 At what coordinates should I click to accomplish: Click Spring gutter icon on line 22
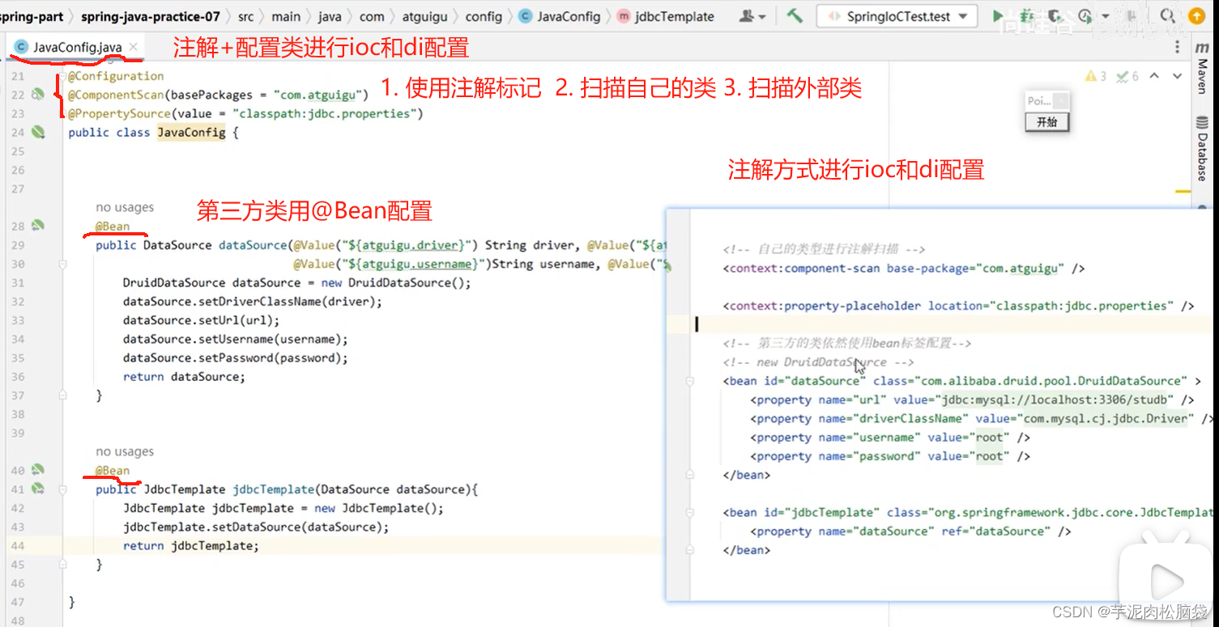37,95
